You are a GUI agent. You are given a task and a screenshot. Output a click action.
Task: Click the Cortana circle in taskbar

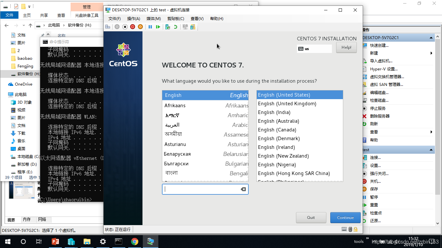(x=23, y=242)
